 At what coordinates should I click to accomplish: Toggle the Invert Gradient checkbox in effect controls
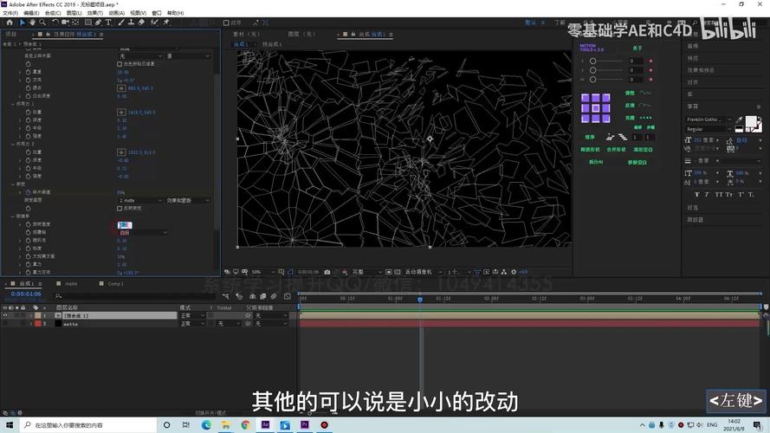pos(120,208)
